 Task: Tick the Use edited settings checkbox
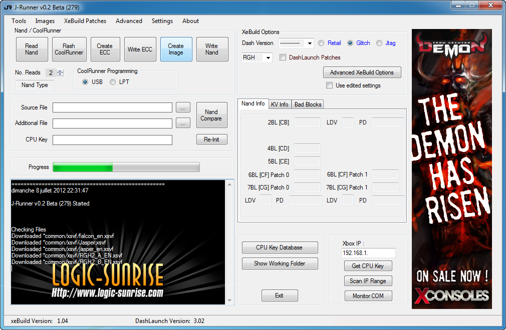point(329,85)
